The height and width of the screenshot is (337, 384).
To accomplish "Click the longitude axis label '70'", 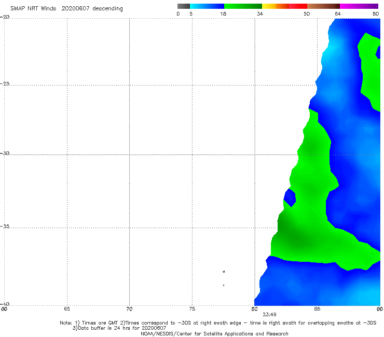I will click(129, 309).
